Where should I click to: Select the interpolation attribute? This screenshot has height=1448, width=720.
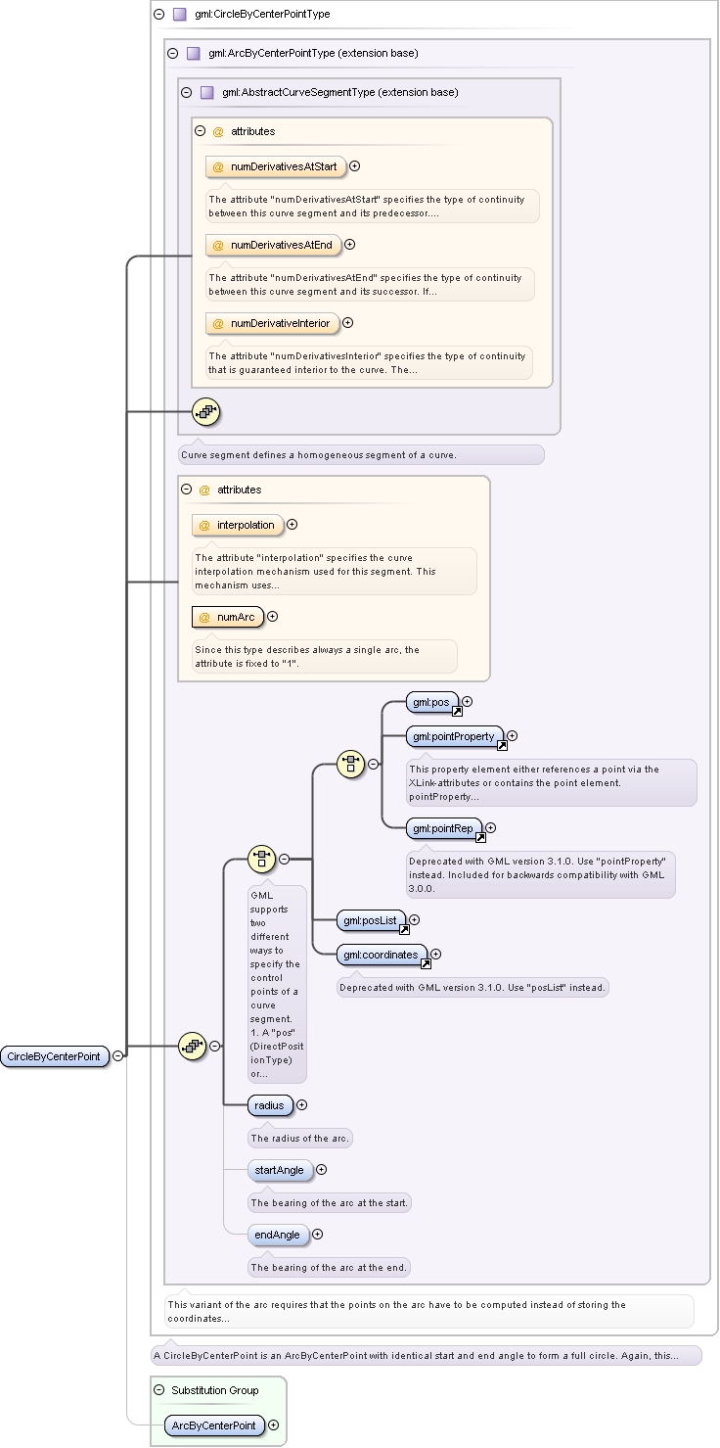(238, 525)
